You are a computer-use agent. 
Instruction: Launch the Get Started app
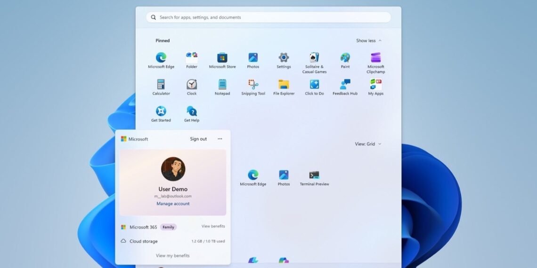click(x=161, y=114)
